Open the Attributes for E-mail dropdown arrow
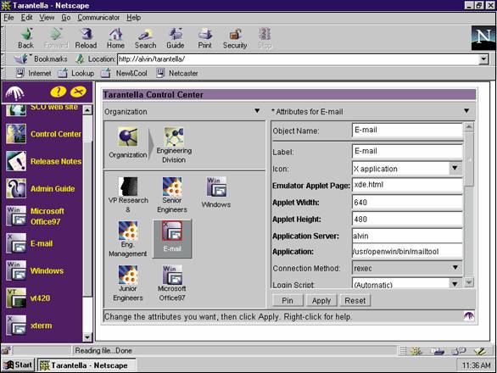Screen dimensions: 497x373 [x=466, y=111]
